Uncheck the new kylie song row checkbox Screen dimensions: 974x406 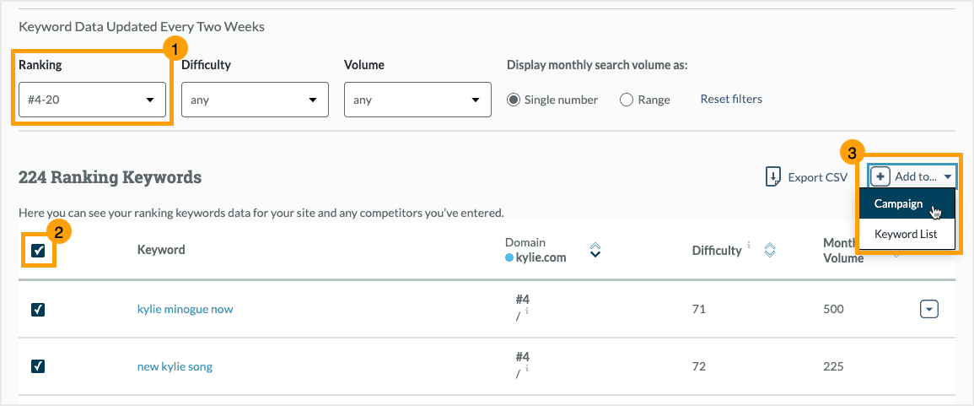[38, 366]
